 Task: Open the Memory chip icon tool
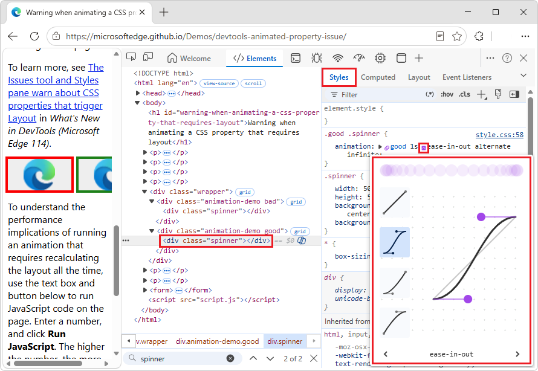tap(380, 58)
